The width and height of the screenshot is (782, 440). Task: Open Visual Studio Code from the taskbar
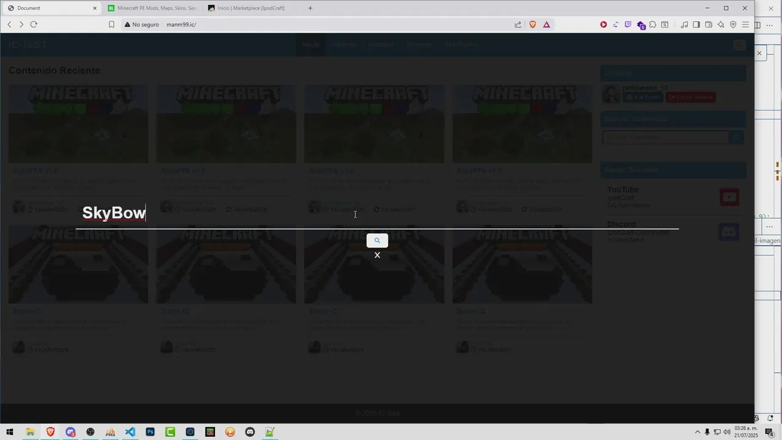130,432
